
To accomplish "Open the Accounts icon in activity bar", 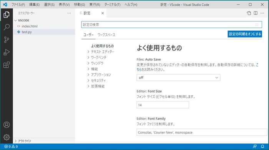I will coord(7,125).
